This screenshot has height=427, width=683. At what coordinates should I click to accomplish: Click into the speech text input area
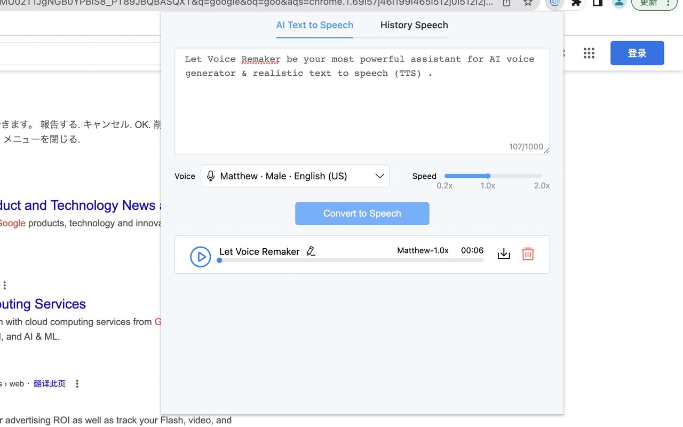pos(362,101)
